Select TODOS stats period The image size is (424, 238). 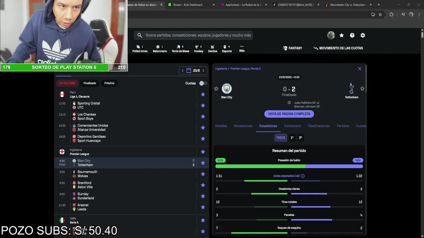pos(281,138)
